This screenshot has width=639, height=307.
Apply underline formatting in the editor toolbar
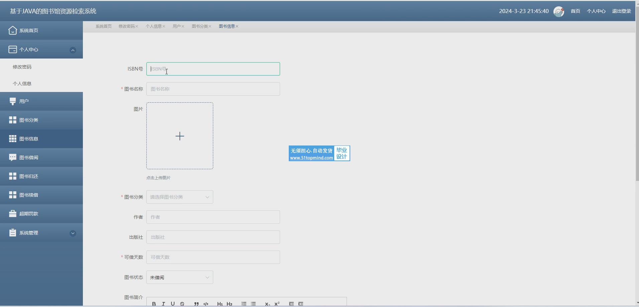tap(173, 304)
